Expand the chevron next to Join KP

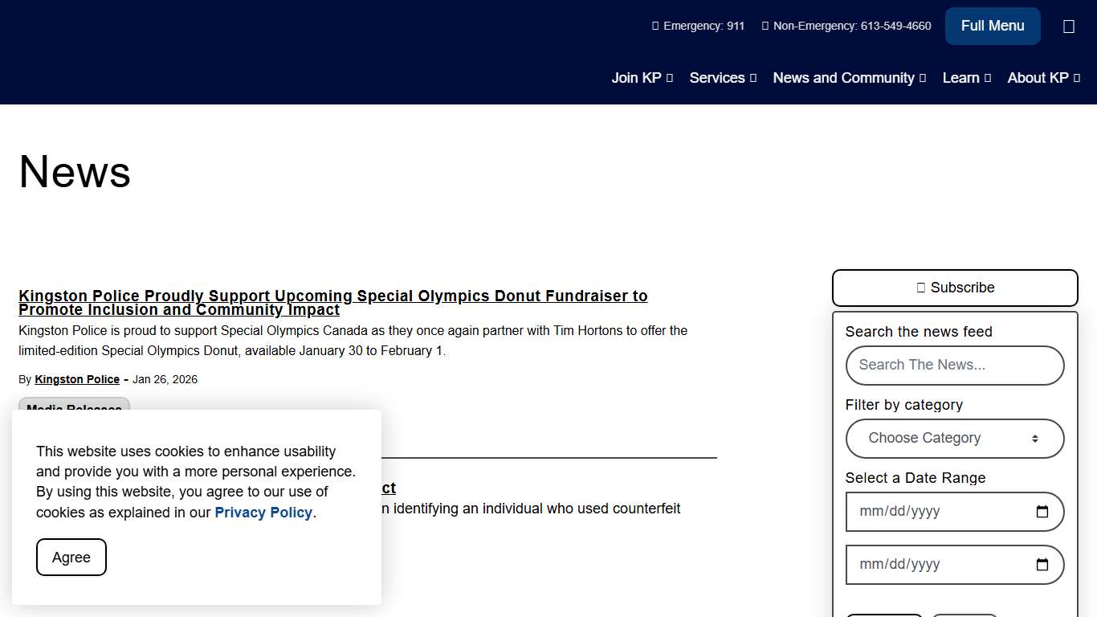(x=670, y=78)
